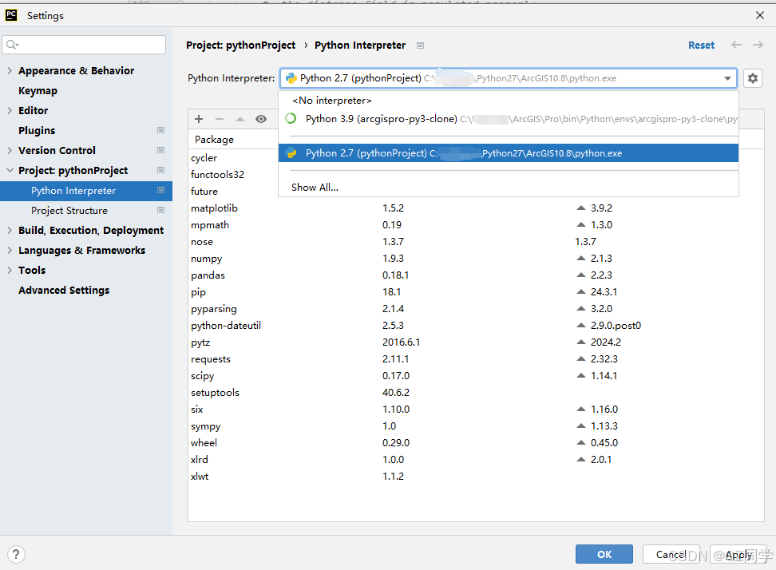This screenshot has height=570, width=776.
Task: Click the project-level icon in Version Control row
Action: point(160,150)
